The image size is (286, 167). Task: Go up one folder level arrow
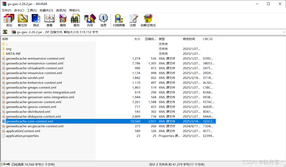(5, 32)
